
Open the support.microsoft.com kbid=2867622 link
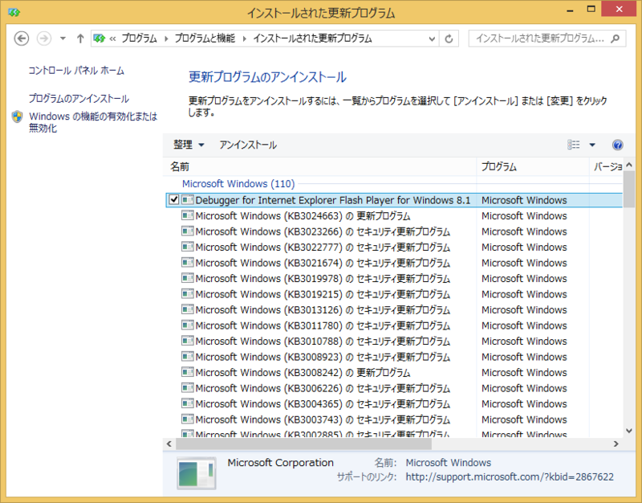point(510,476)
